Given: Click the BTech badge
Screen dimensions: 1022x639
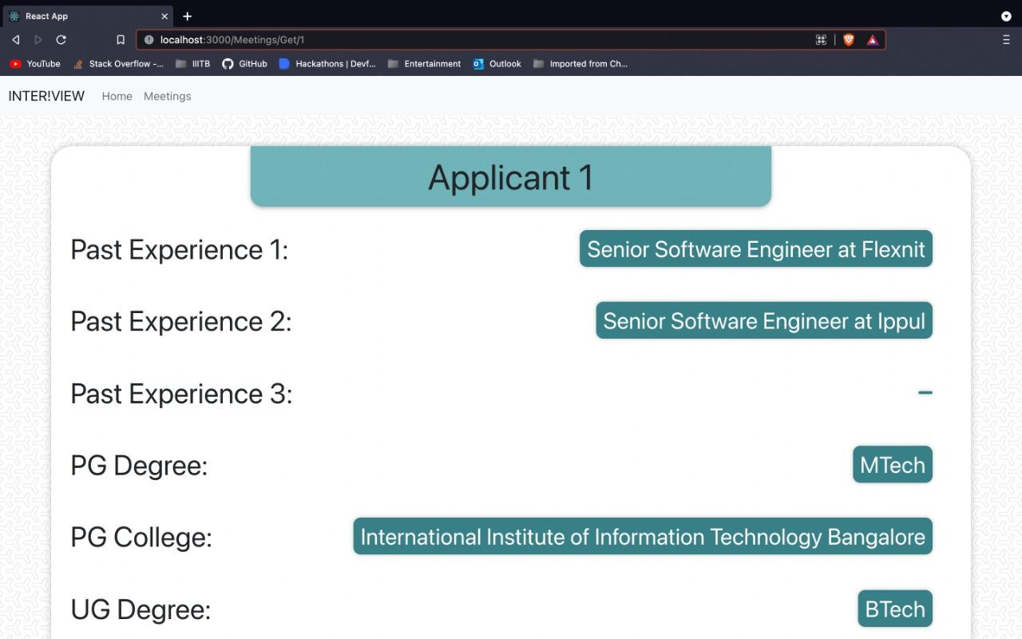Looking at the screenshot, I should click(895, 609).
